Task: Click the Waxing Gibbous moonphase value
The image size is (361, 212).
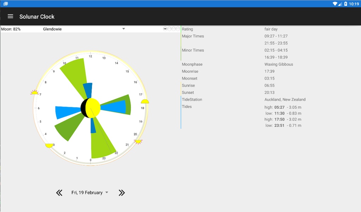Action: click(x=279, y=64)
